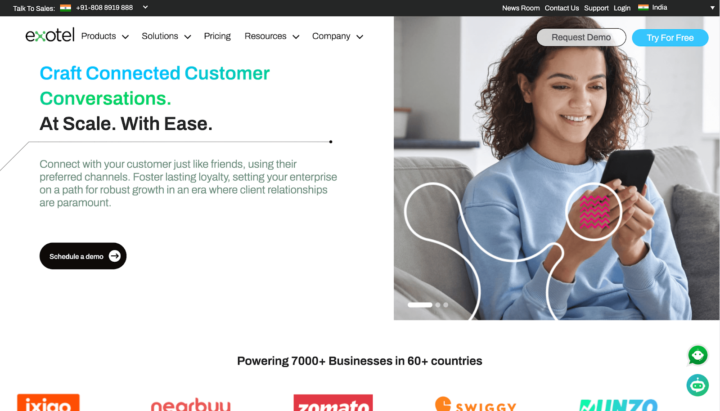Open the Zomato customer logo
Image resolution: width=720 pixels, height=411 pixels.
333,403
